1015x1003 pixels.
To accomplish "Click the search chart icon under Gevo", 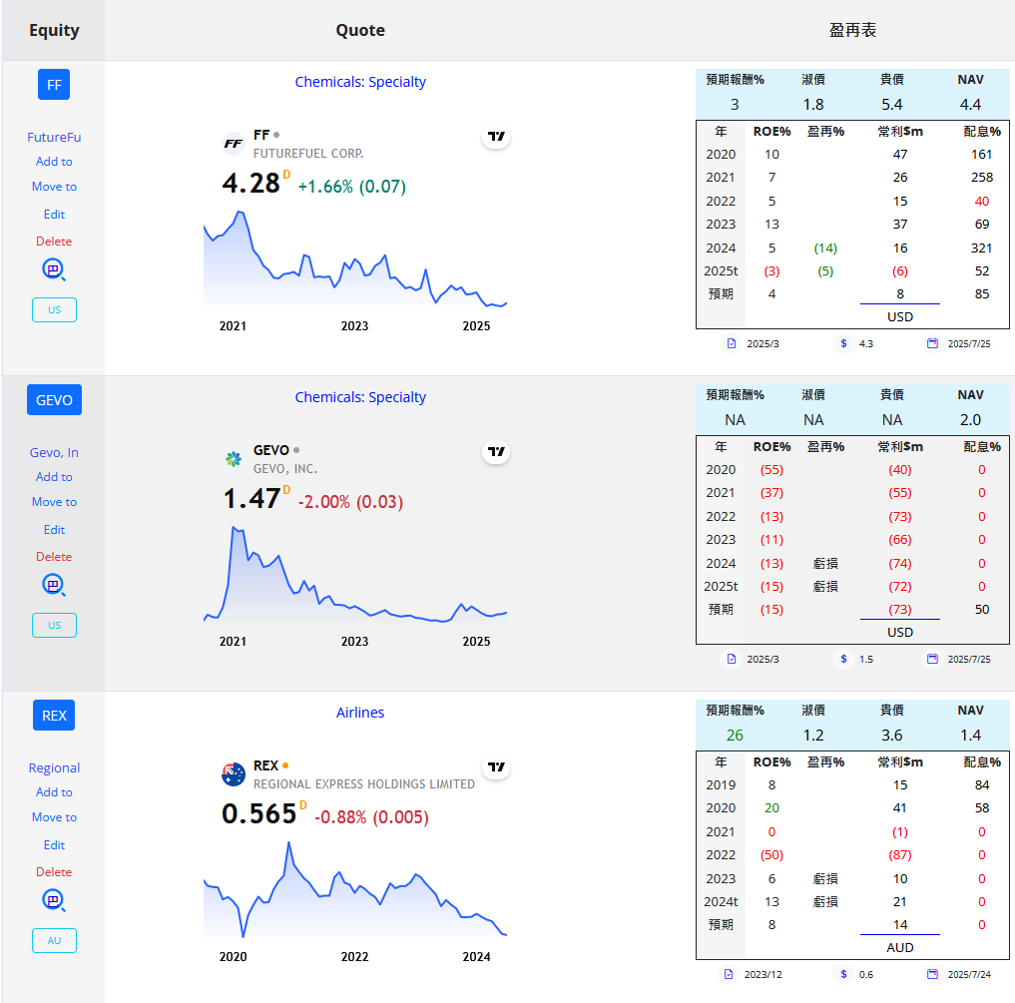I will pyautogui.click(x=54, y=585).
